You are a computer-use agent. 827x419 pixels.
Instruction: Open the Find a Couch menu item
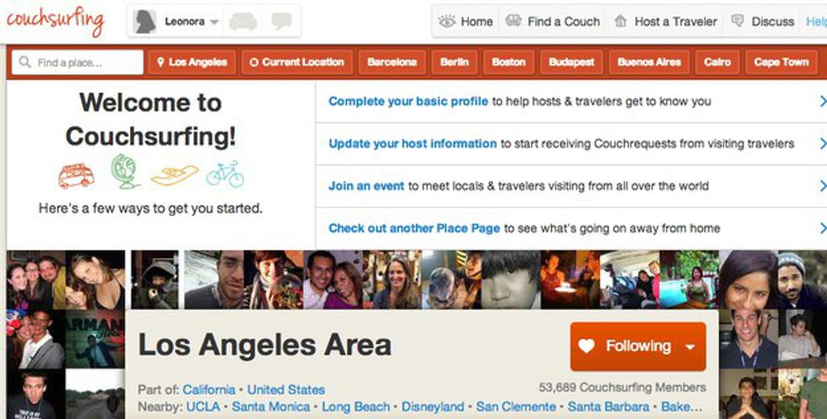point(553,21)
